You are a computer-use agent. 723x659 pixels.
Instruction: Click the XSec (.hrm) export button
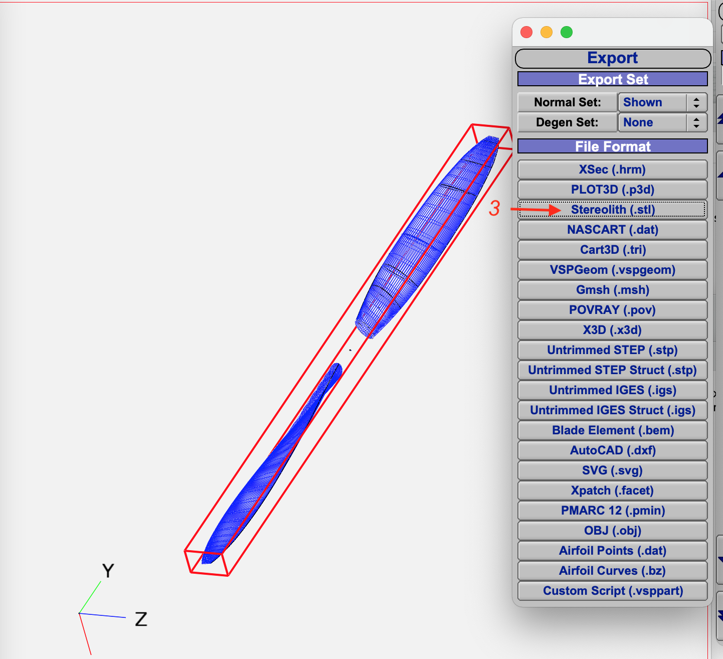click(x=612, y=170)
